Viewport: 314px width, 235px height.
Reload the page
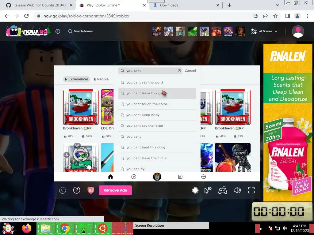tap(26, 16)
